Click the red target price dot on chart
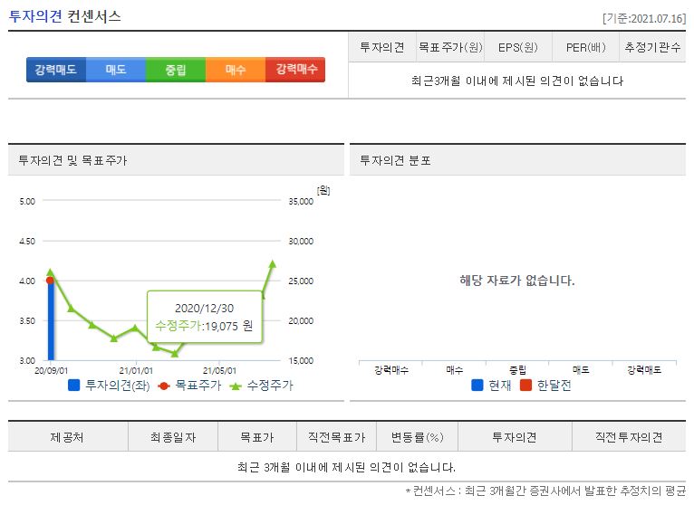 50,281
